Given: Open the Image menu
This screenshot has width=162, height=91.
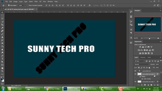Looking at the screenshot, I should [x=15, y=2].
